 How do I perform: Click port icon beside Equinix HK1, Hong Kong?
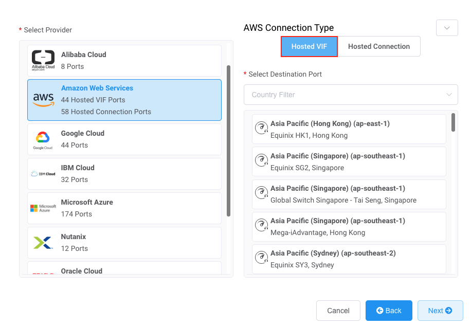coord(261,128)
